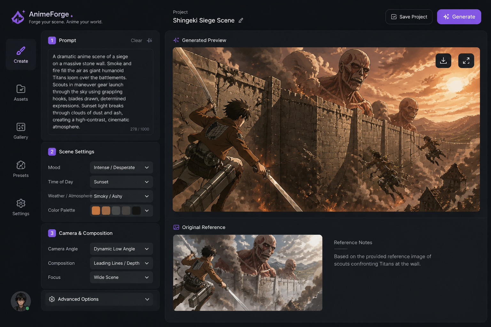This screenshot has height=327, width=491.
Task: Open the Mood dropdown
Action: coord(121,168)
